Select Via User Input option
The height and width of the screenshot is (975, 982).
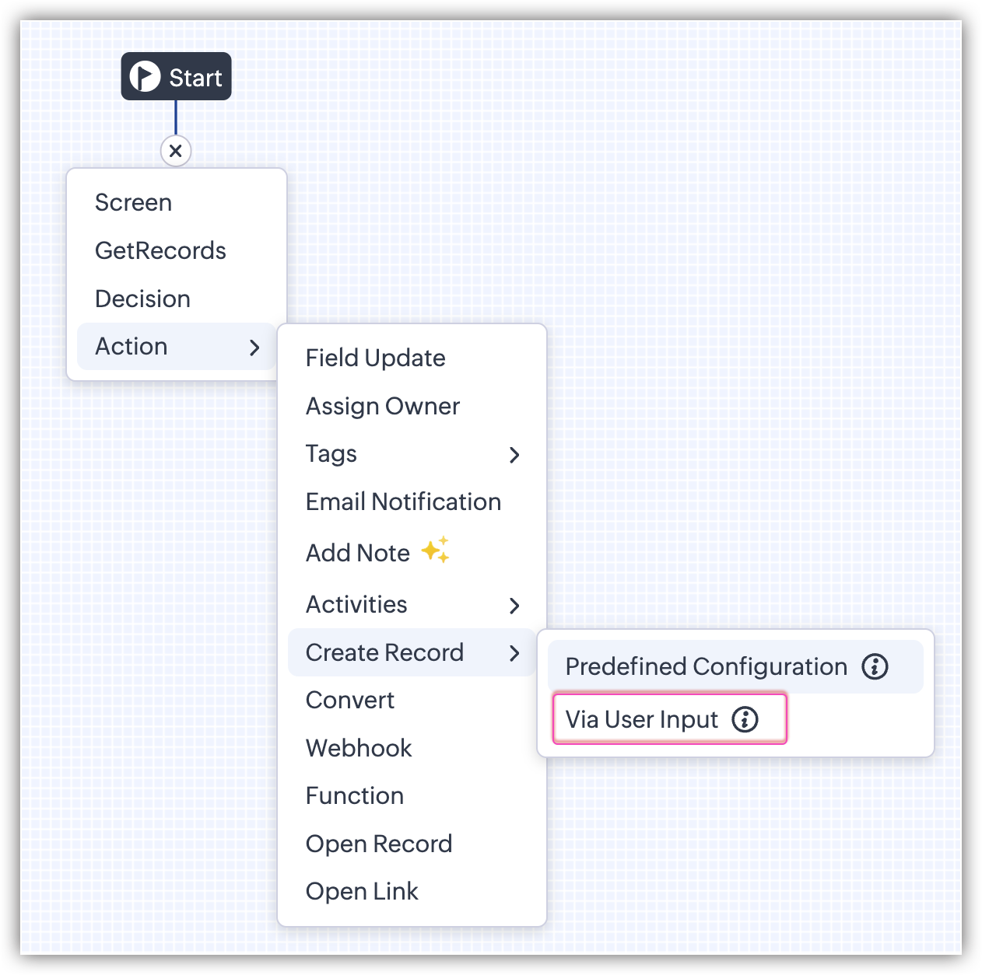pos(641,719)
